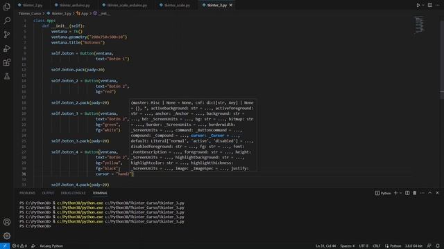Open the Extensions view

[7, 62]
